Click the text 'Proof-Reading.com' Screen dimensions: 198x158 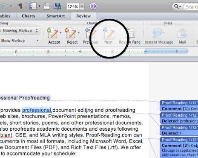coord(109,135)
